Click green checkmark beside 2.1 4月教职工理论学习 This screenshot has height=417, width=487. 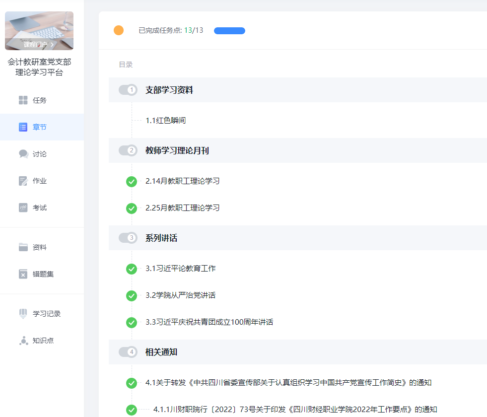[132, 182]
